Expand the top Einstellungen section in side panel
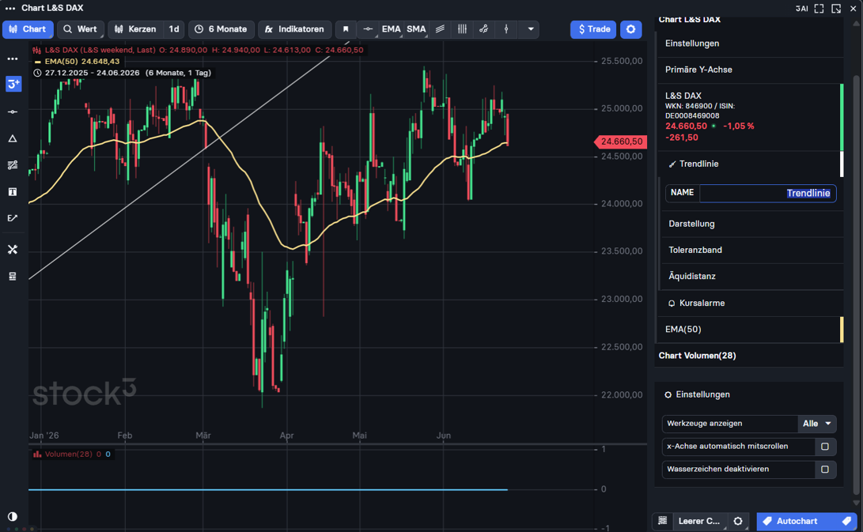 click(x=748, y=43)
